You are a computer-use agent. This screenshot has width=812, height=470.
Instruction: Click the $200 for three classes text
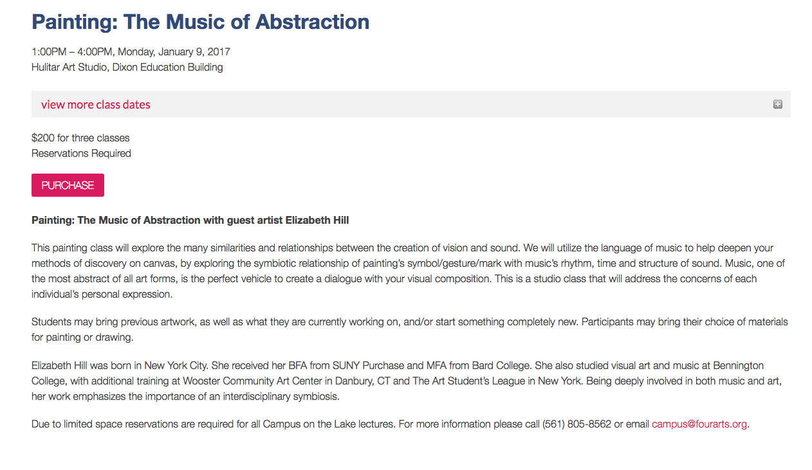(80, 138)
